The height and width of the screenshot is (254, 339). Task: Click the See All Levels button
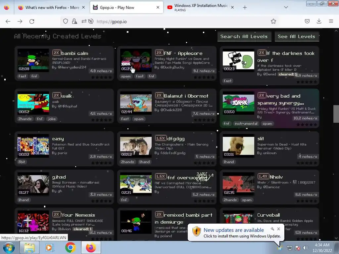(x=296, y=36)
